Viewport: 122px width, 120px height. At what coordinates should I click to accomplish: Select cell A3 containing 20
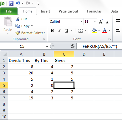click(21, 73)
